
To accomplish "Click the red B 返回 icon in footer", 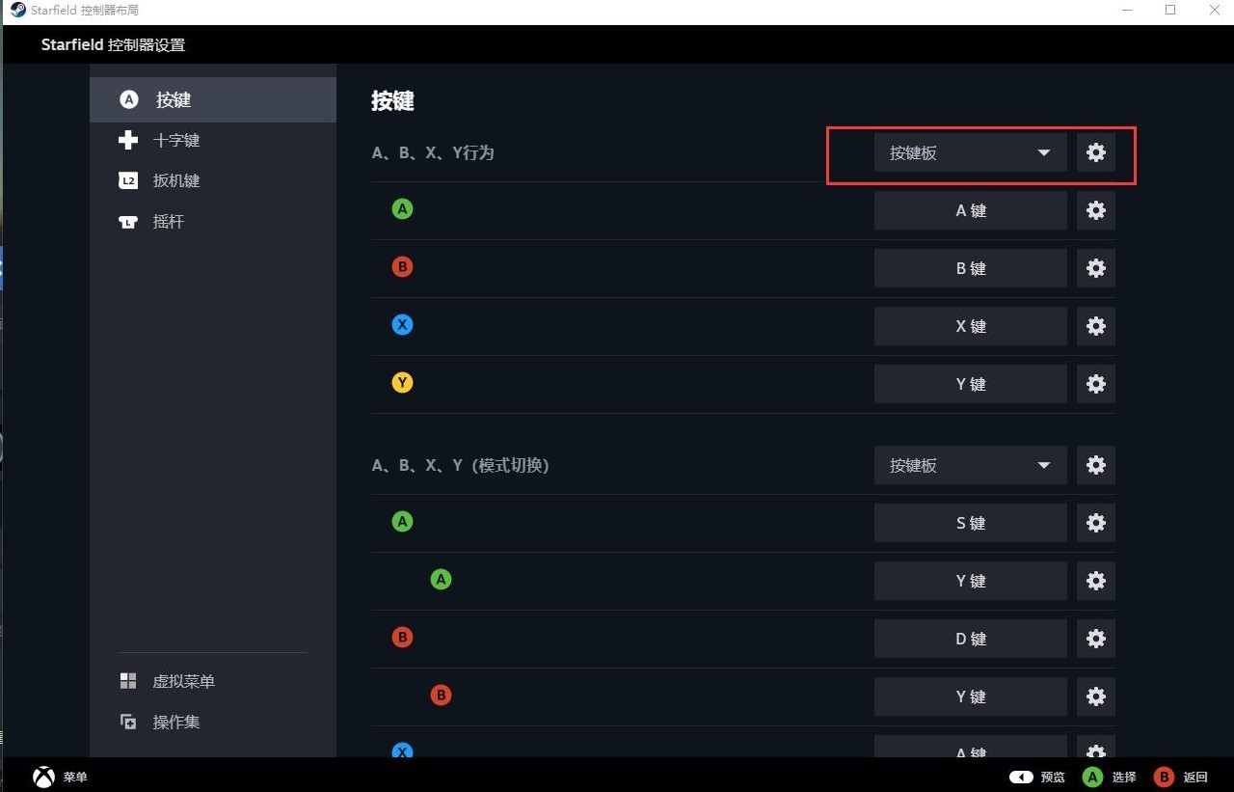I will point(1165,777).
